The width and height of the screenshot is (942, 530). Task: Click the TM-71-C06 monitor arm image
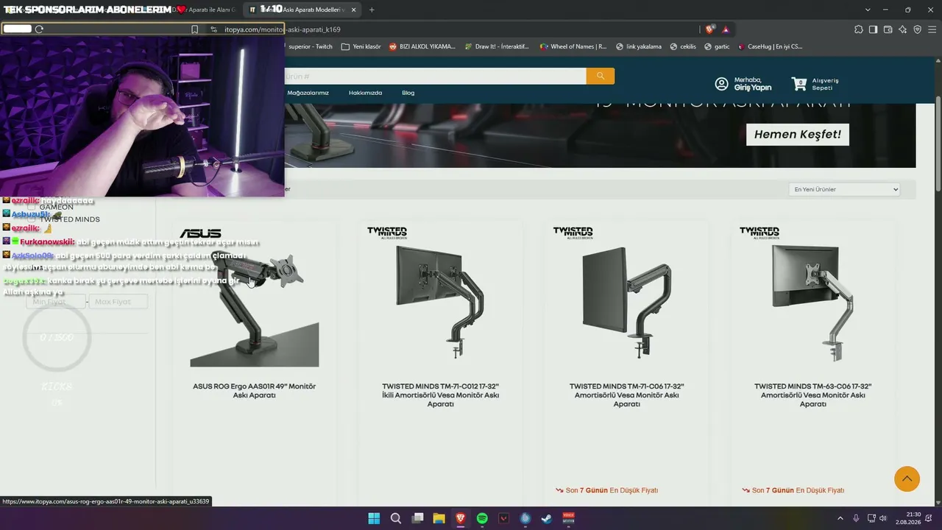point(626,302)
